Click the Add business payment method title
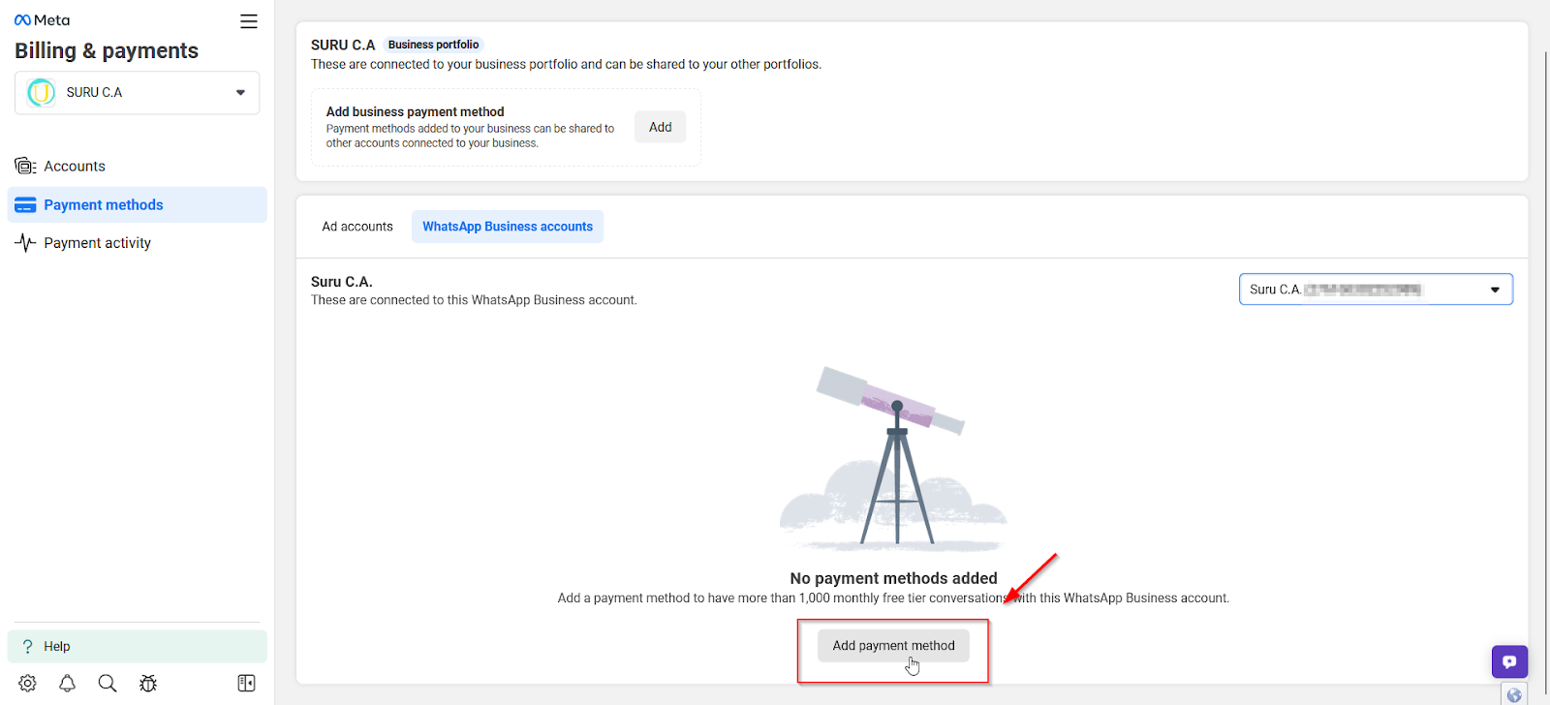Viewport: 1550px width, 705px height. [415, 112]
